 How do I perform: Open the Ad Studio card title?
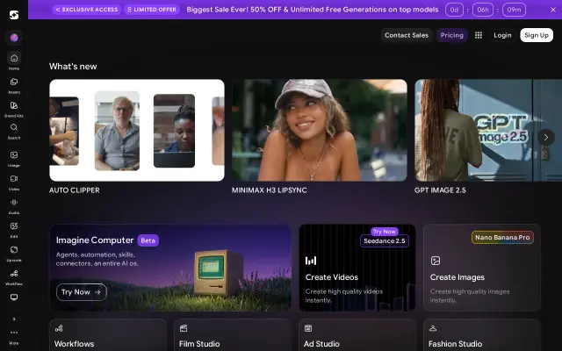(321, 344)
